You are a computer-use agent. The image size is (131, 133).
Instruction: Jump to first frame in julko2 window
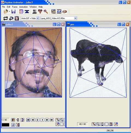tap(28, 120)
